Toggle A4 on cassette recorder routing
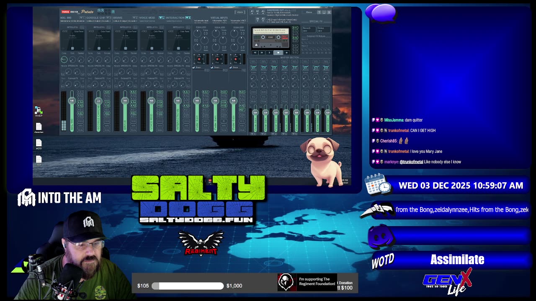The height and width of the screenshot is (301, 536). click(295, 38)
